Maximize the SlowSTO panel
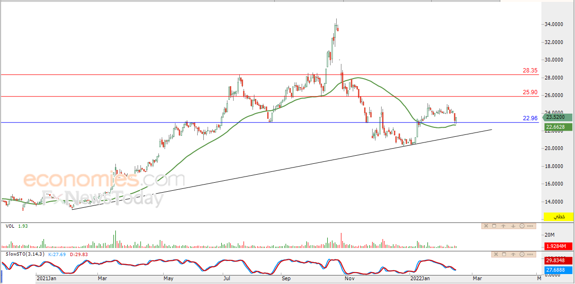This screenshot has height=284, width=575. coord(504,254)
